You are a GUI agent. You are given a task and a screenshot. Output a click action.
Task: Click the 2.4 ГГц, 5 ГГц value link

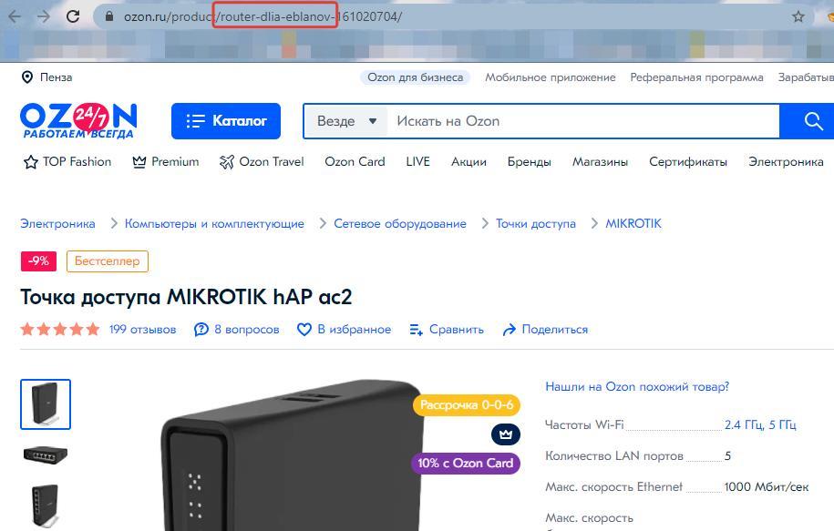pos(760,424)
